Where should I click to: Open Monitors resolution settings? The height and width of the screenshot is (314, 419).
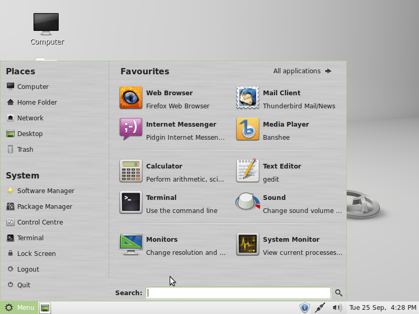[x=130, y=244]
